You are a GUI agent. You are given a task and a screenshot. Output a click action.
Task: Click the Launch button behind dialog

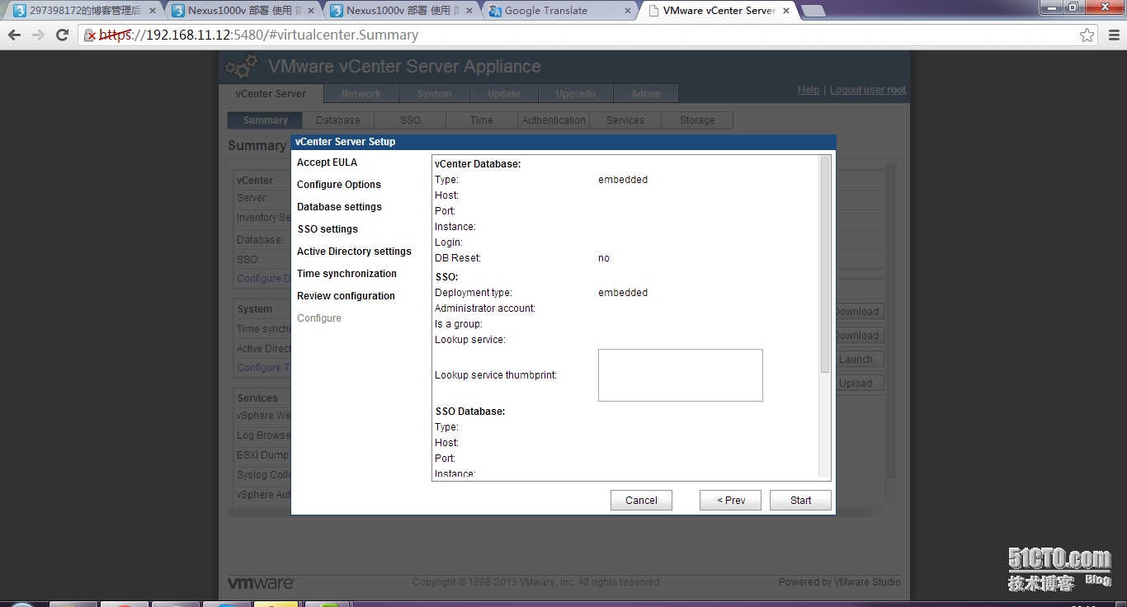click(858, 360)
